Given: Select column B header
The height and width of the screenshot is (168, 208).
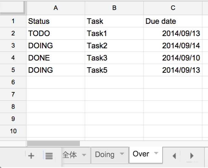Looking at the screenshot, I should click(114, 8).
